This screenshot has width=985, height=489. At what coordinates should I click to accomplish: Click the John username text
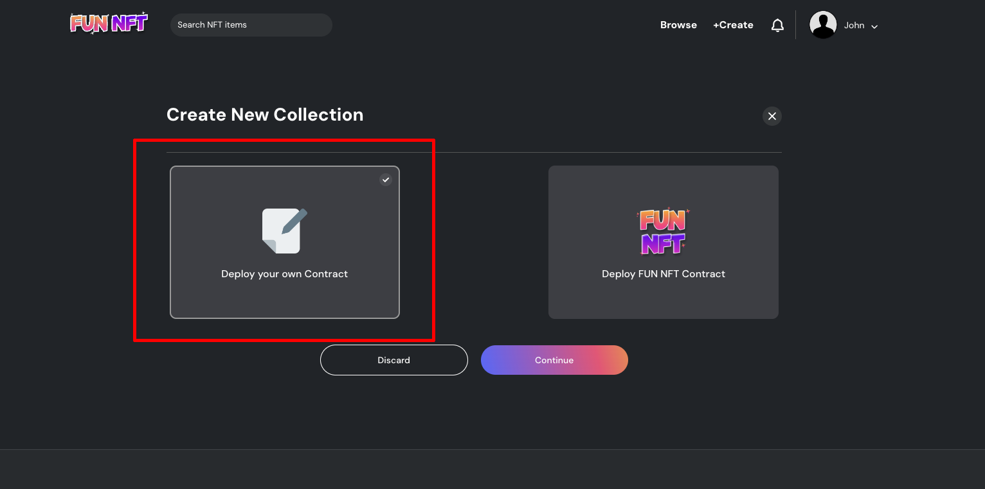854,25
